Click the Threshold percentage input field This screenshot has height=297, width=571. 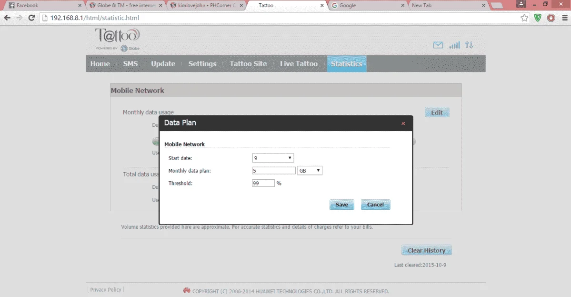263,184
